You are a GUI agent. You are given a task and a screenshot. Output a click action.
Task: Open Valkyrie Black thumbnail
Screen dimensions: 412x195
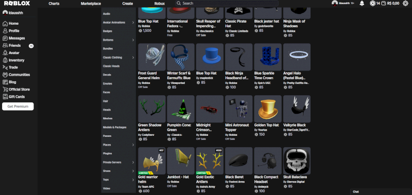[297, 109]
